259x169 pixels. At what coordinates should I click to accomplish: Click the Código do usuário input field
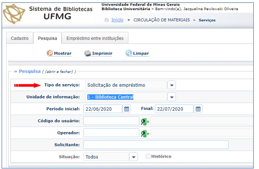[x=111, y=121]
